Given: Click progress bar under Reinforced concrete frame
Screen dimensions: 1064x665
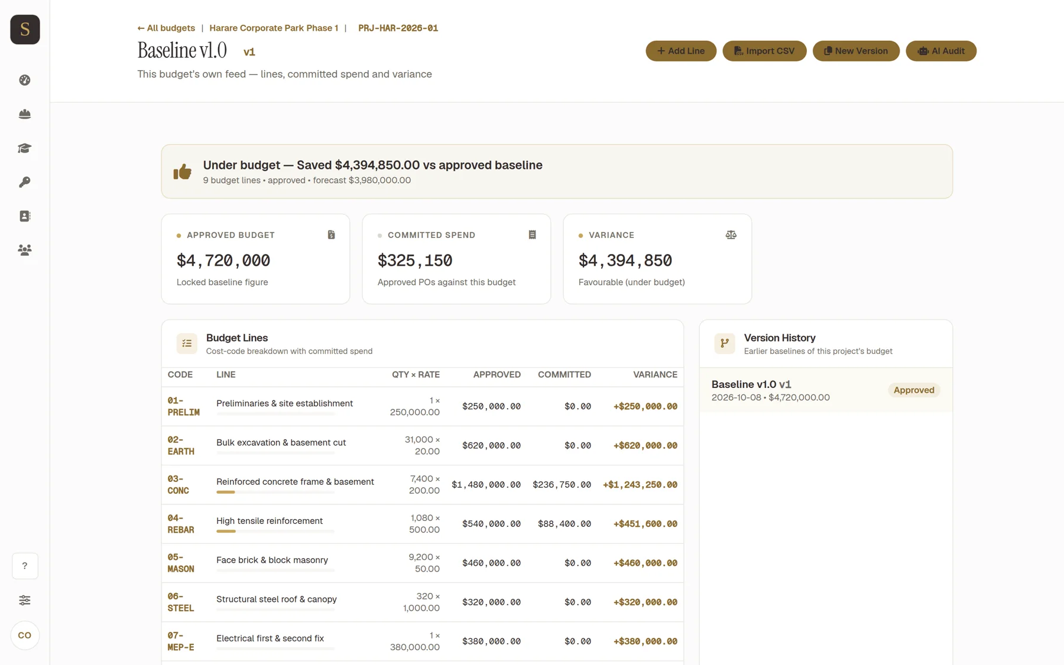Looking at the screenshot, I should [x=275, y=493].
